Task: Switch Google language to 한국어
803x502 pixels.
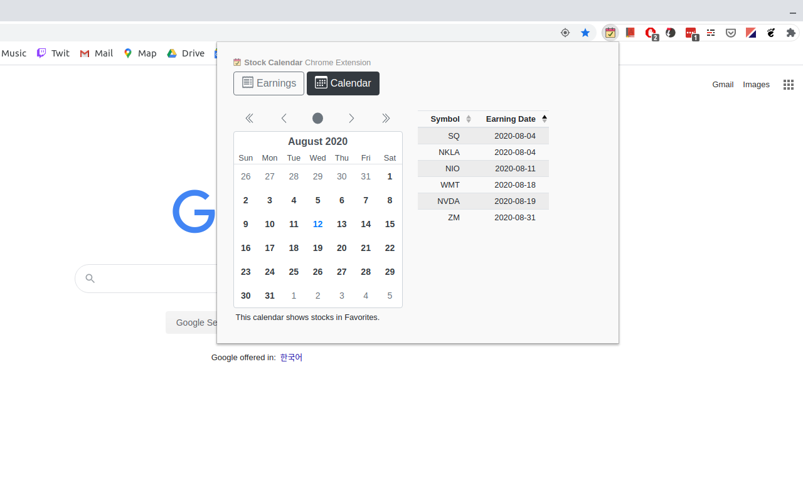Action: point(291,357)
